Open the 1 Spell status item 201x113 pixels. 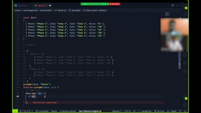tap(172, 111)
